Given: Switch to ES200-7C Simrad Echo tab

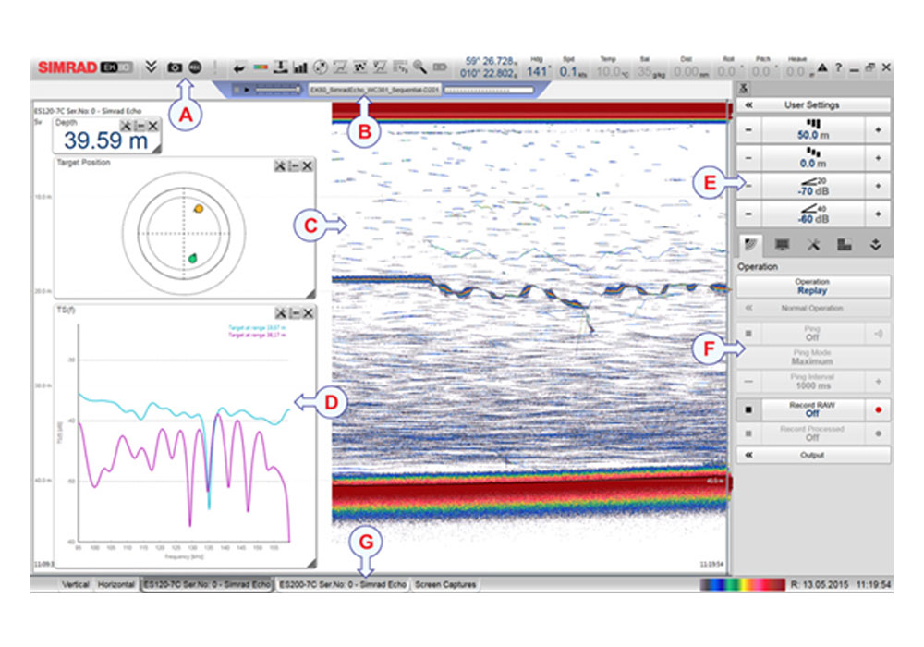Looking at the screenshot, I should pos(342,585).
